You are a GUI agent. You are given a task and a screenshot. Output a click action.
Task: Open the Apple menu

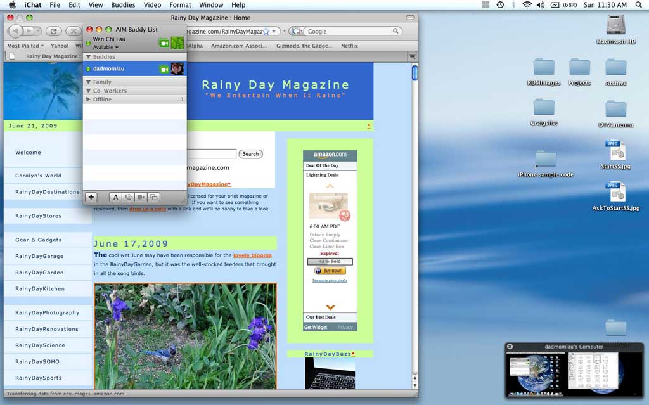click(13, 5)
